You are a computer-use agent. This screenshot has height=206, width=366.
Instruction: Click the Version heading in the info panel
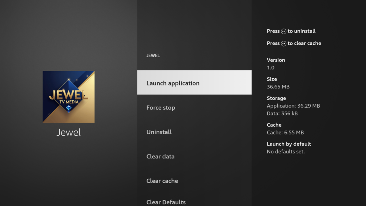[276, 60]
